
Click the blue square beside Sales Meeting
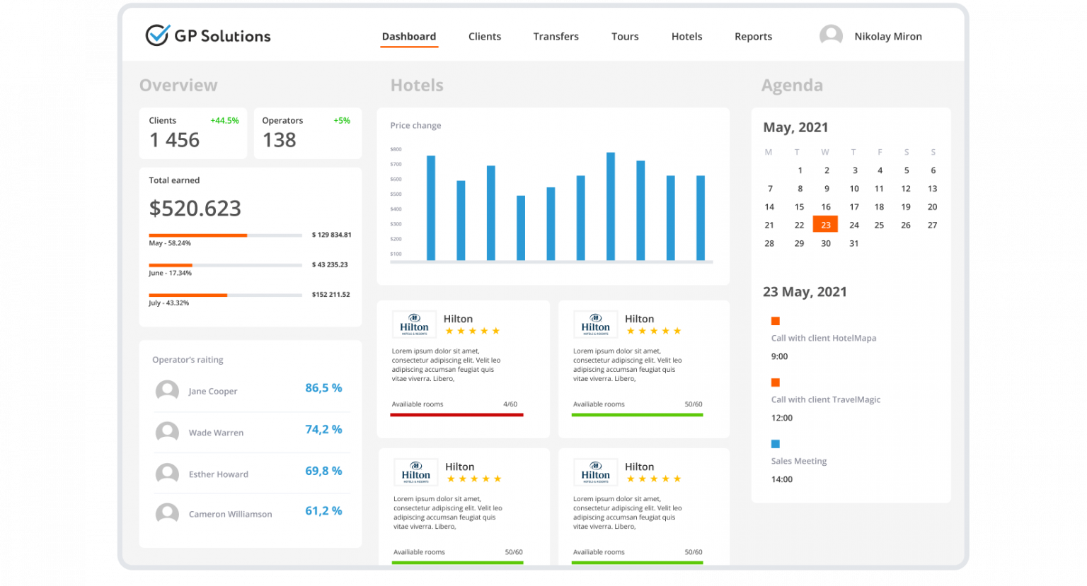(776, 443)
